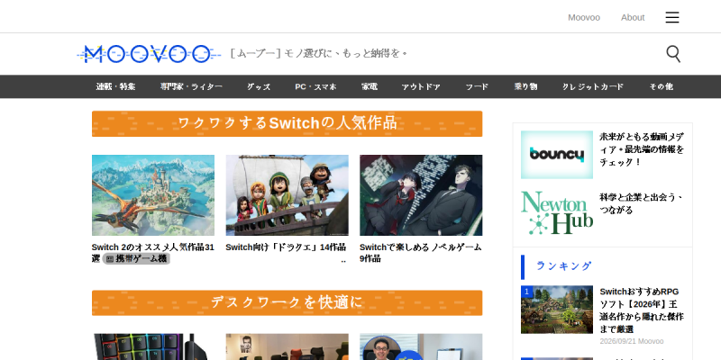
Task: Open the Newton Hub logo banner
Action: click(x=557, y=213)
